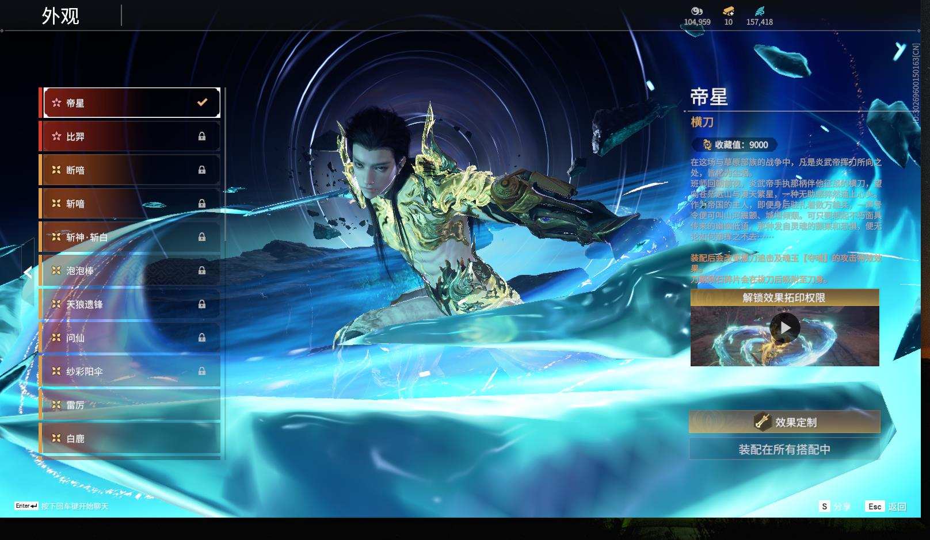Screen dimensions: 930x540
Task: Click the rarity icon beside 纱彩阳伞
Action: [x=56, y=371]
